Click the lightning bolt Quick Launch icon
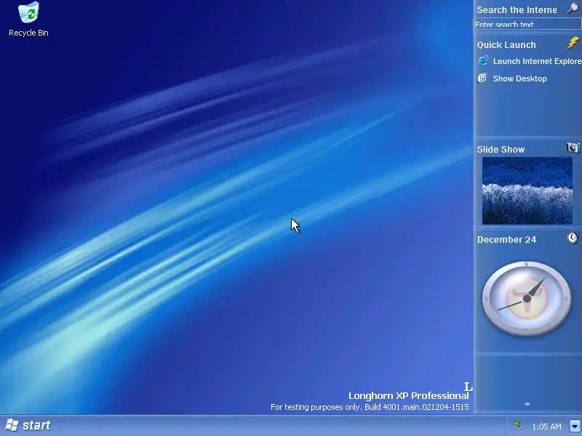Screen dimensions: 582x436 coord(573,43)
